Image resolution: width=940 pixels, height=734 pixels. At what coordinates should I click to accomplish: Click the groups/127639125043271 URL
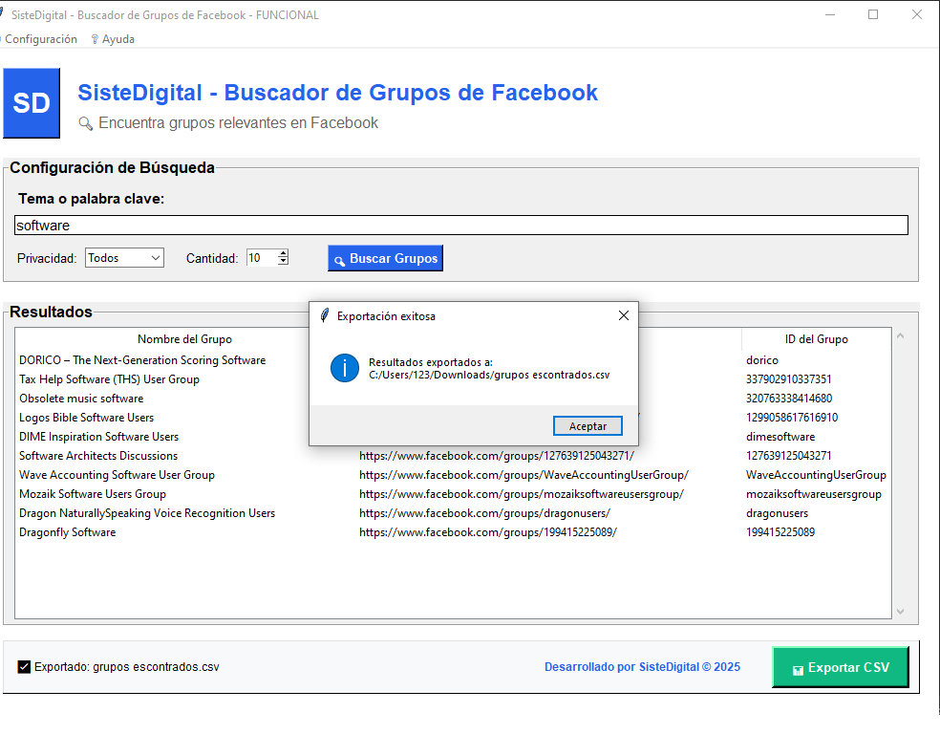497,456
